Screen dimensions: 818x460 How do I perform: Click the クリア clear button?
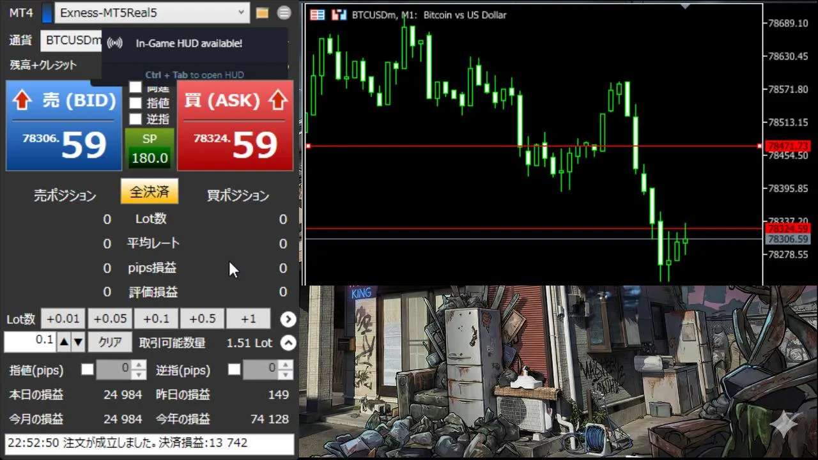click(x=110, y=342)
